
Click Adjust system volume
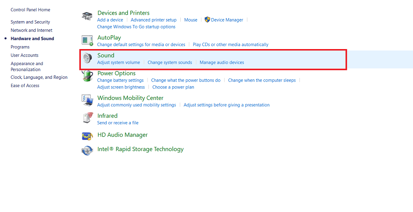pos(119,62)
